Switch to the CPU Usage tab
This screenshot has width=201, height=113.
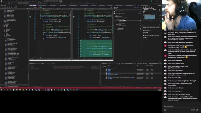click(x=158, y=27)
